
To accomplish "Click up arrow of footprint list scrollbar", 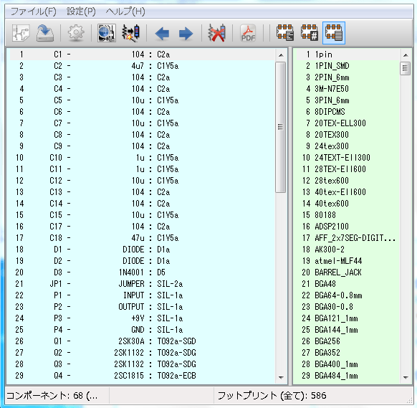I will tap(406, 55).
